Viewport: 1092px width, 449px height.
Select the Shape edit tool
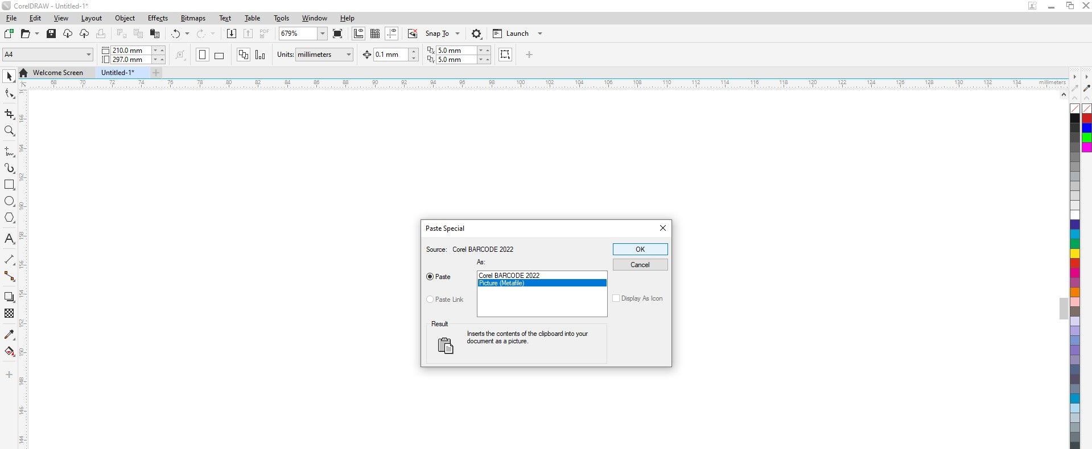point(9,94)
